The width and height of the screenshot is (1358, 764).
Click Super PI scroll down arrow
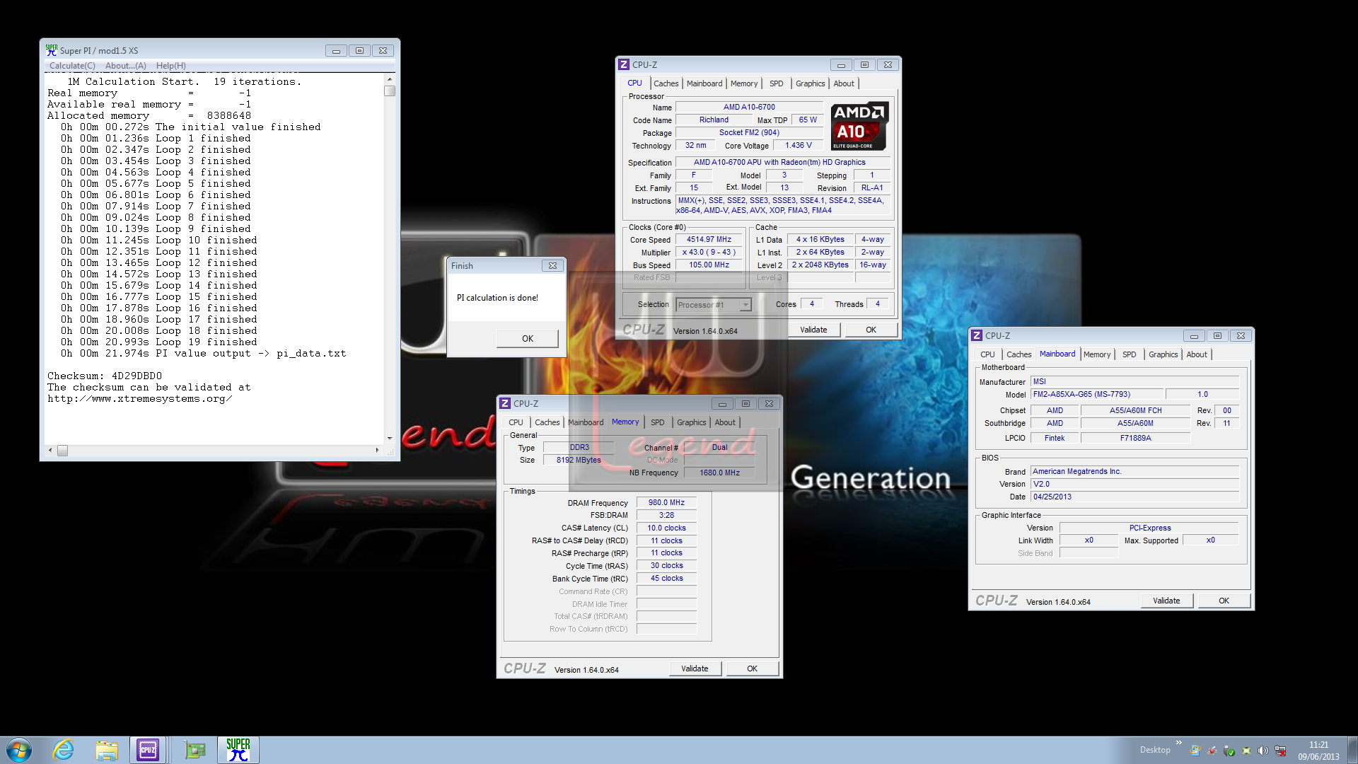[390, 438]
